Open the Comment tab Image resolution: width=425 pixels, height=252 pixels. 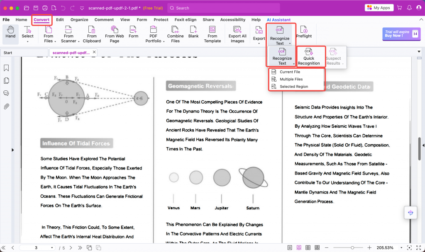point(104,20)
